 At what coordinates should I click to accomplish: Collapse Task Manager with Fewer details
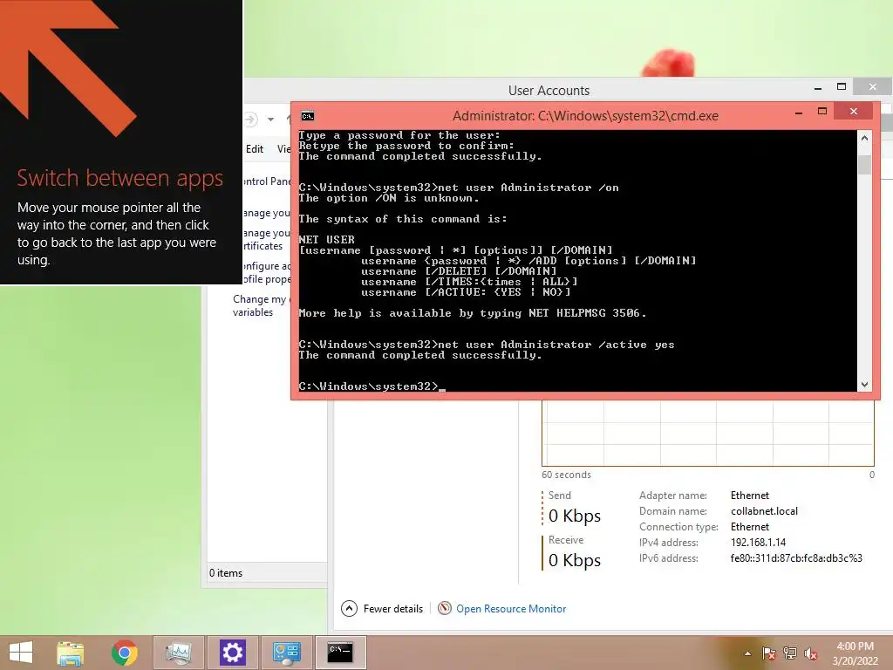coord(382,608)
